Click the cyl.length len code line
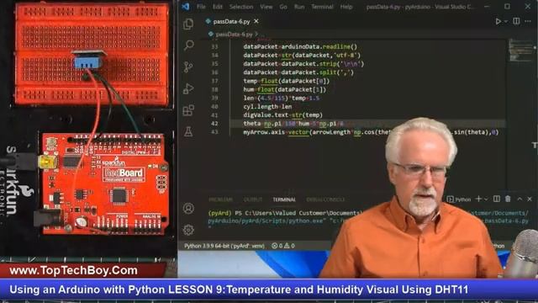The height and width of the screenshot is (303, 538). click(267, 107)
